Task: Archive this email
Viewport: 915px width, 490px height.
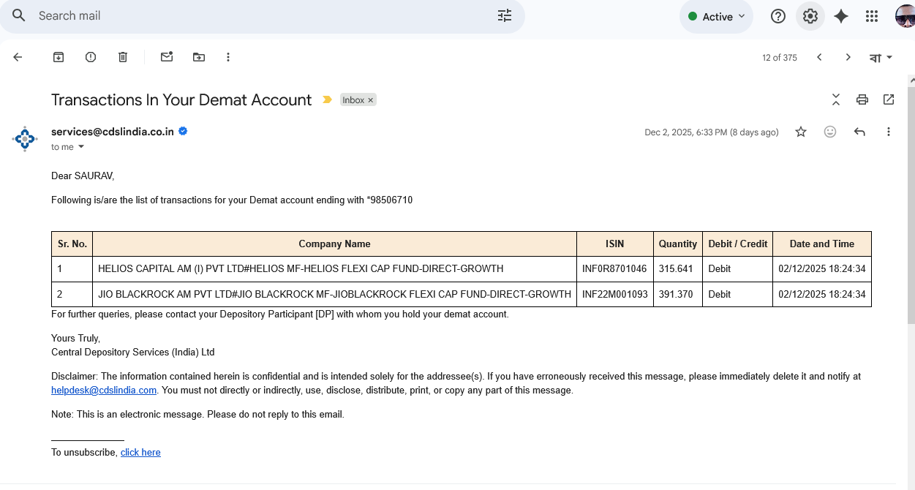Action: (59, 57)
